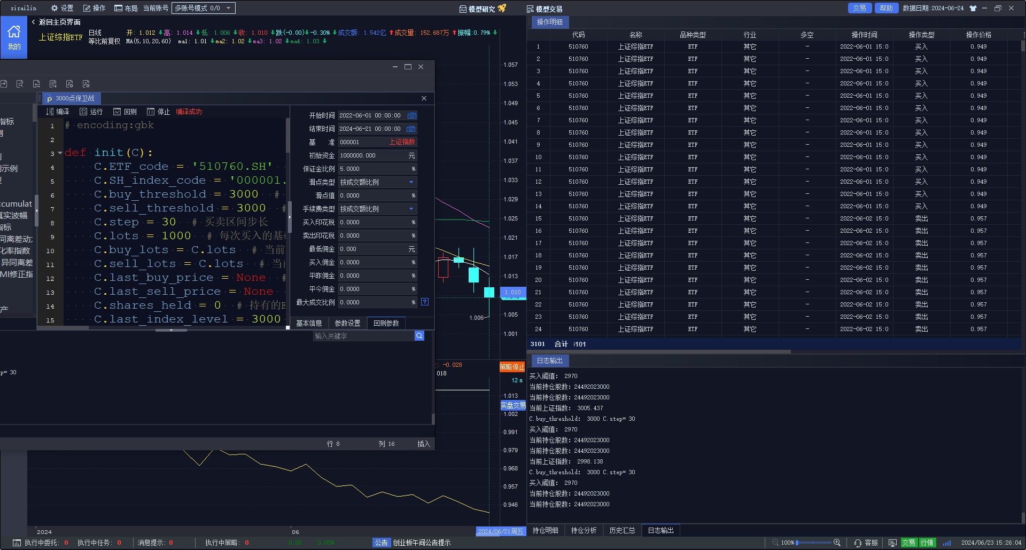1026x550 pixels.
Task: Open the 布局 layout menu
Action: [x=126, y=8]
